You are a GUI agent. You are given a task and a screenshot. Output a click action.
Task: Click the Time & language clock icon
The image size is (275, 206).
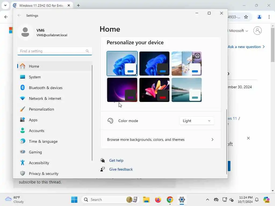(x=23, y=141)
